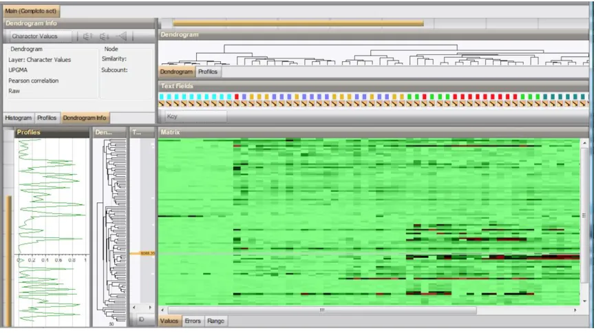Image resolution: width=596 pixels, height=333 pixels.
Task: Click the 50 scale label under the side dendrogram
Action: pyautogui.click(x=111, y=324)
